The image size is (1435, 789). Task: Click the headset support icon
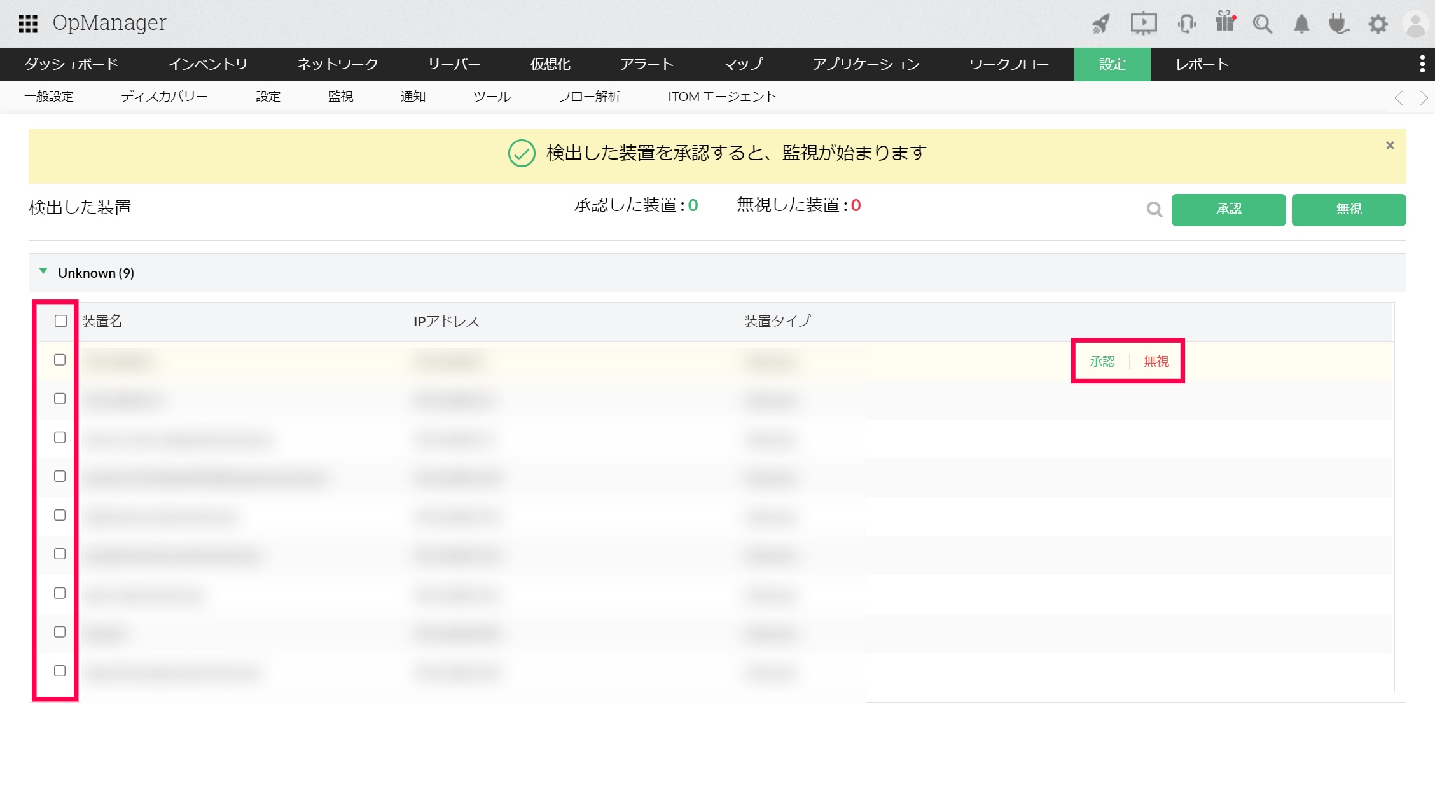click(1186, 24)
